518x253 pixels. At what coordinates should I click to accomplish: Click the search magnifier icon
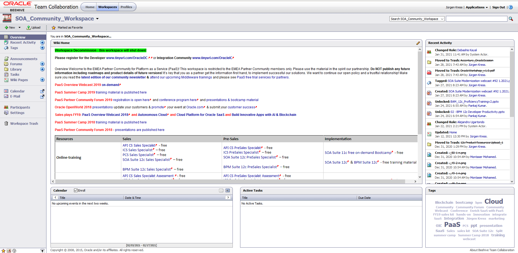pyautogui.click(x=511, y=19)
